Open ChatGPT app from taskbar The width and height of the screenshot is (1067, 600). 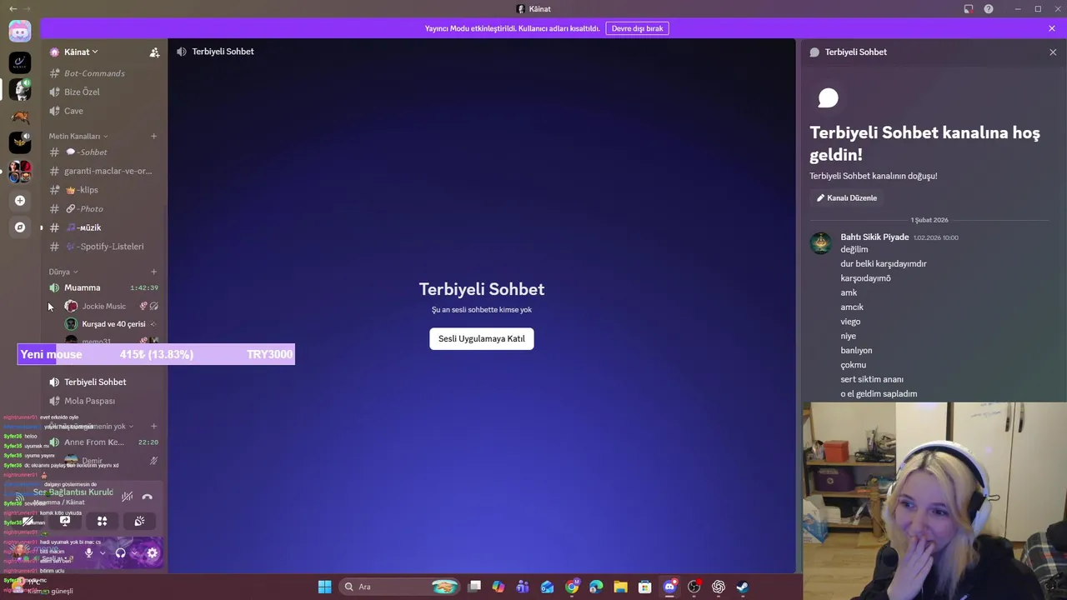pos(718,587)
